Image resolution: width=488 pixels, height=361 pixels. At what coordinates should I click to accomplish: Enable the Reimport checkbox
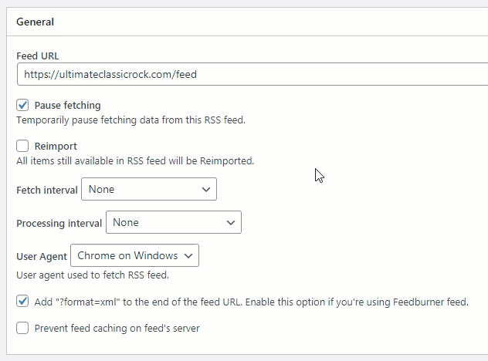pyautogui.click(x=22, y=146)
